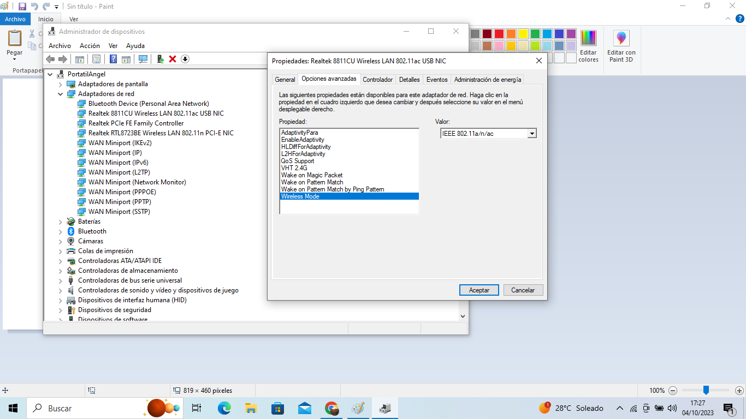Expand Colas de impresión node
Screen dimensions: 746x419
click(x=61, y=251)
